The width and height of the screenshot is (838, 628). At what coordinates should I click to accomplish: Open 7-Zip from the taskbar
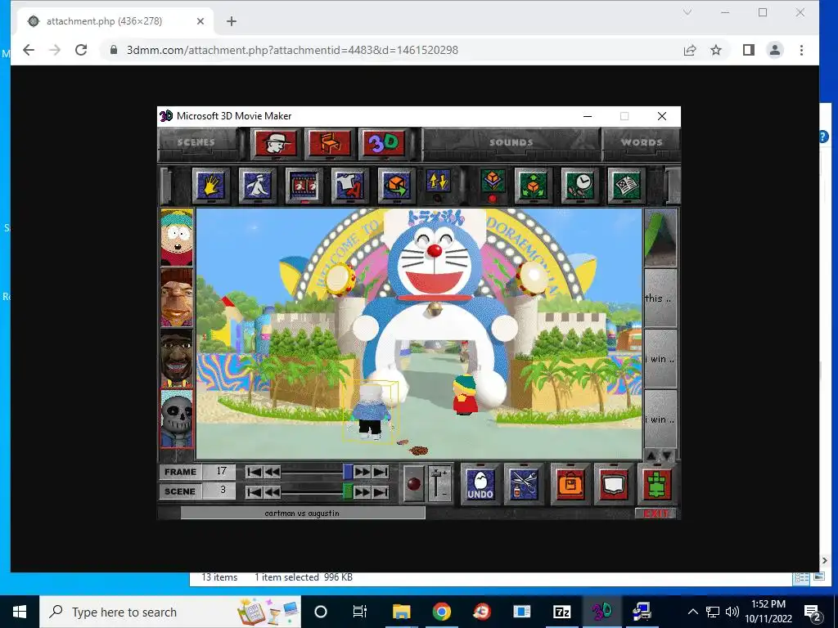point(561,612)
